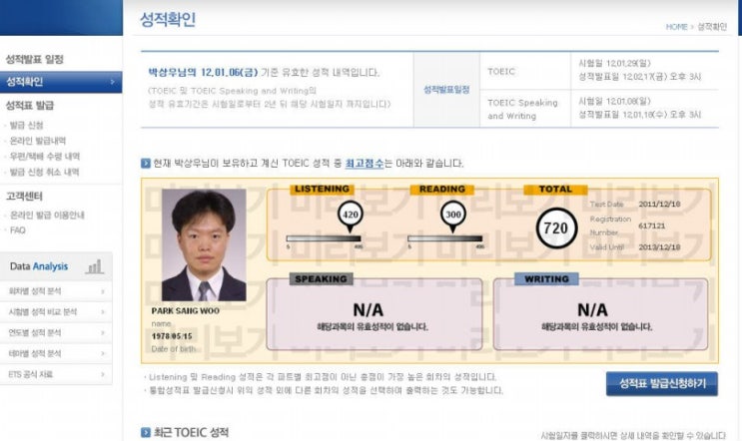Click arrow on 성적확인 sidebar item
The image size is (742, 441).
point(112,82)
